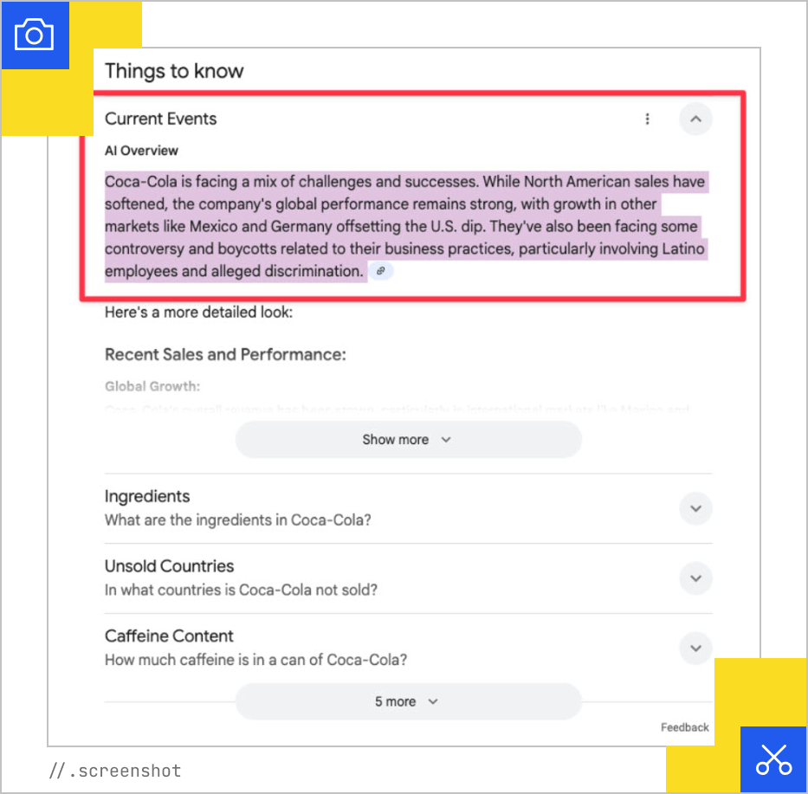Click the link icon after 'alleged discrimination'
The height and width of the screenshot is (794, 808).
tap(381, 271)
